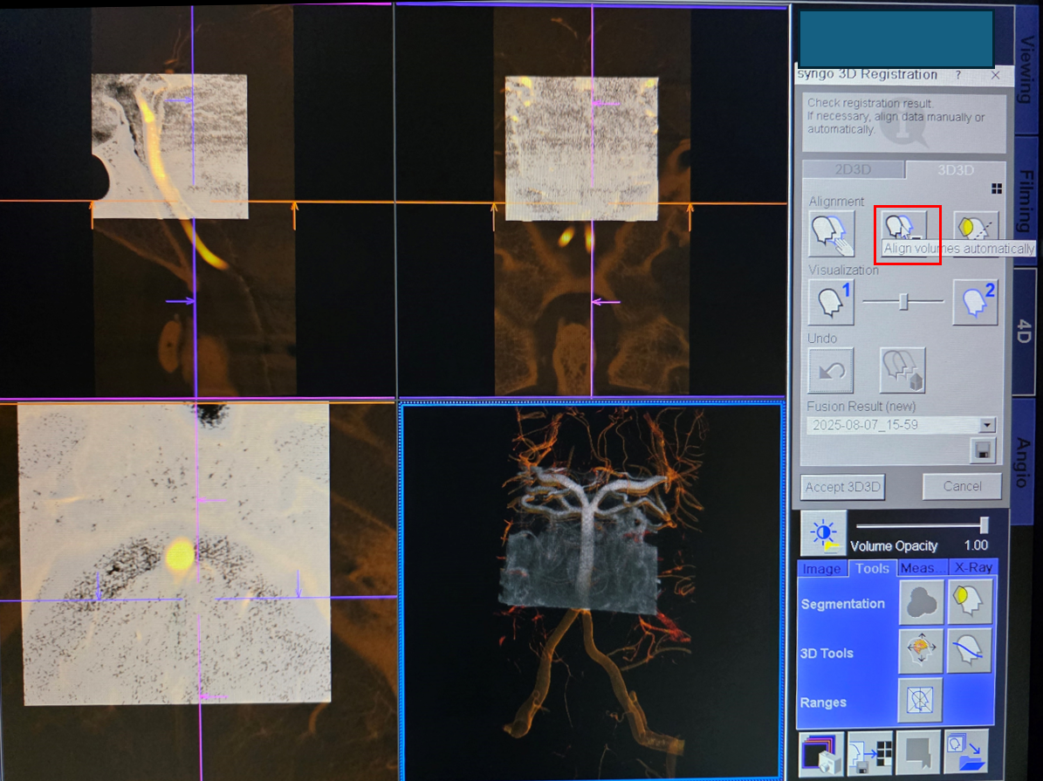Open the X-Ray tab
Screen dimensions: 1043x781
(972, 568)
